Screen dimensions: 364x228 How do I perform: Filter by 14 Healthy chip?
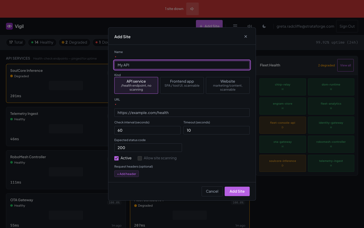(42, 42)
